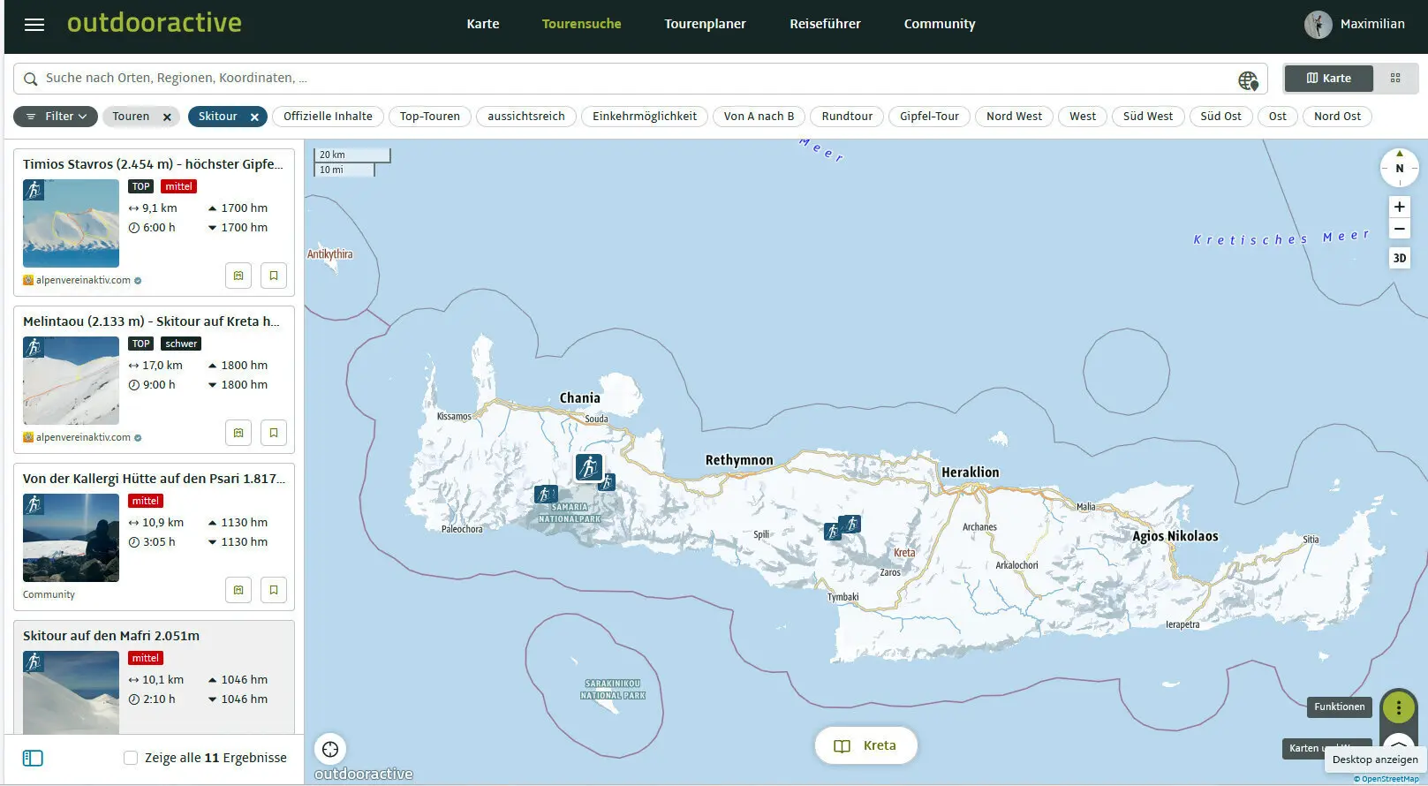Image resolution: width=1428 pixels, height=786 pixels.
Task: Click the location search input field
Action: (618, 79)
